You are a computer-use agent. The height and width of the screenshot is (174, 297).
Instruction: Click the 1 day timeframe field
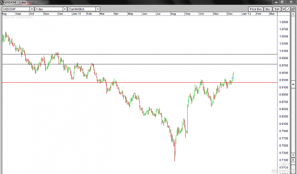coord(49,9)
